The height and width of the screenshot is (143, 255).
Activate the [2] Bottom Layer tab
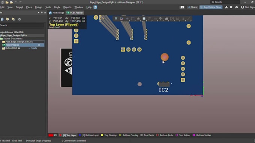(89, 135)
